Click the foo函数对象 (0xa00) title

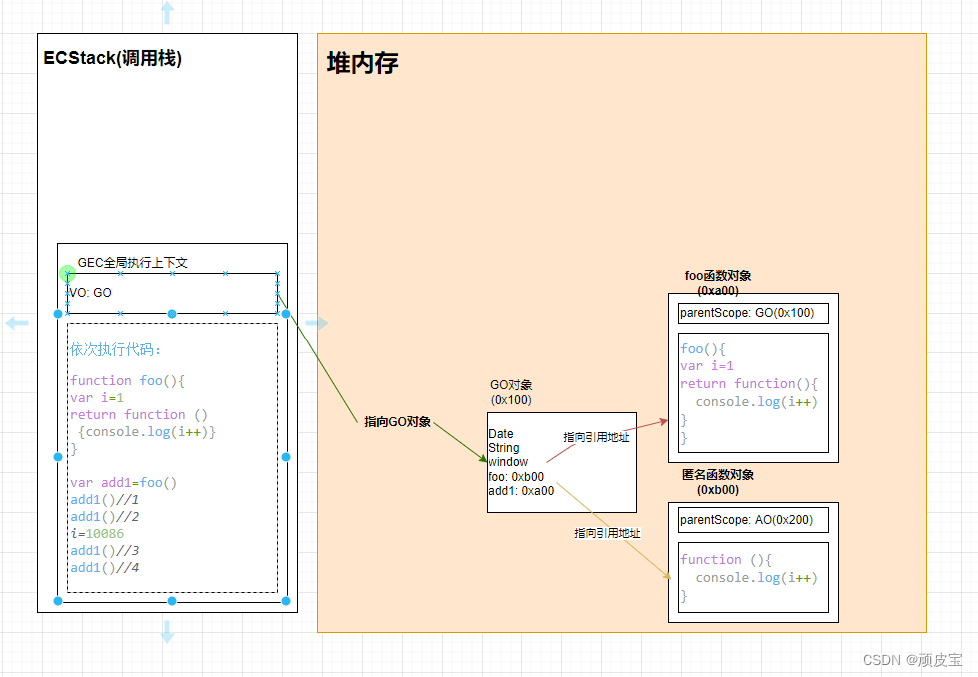718,283
